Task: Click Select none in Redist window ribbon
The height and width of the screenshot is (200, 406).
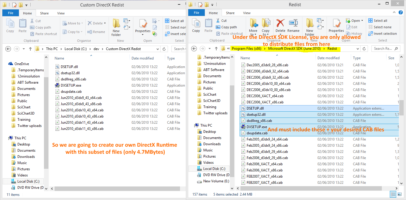Action: click(380, 27)
